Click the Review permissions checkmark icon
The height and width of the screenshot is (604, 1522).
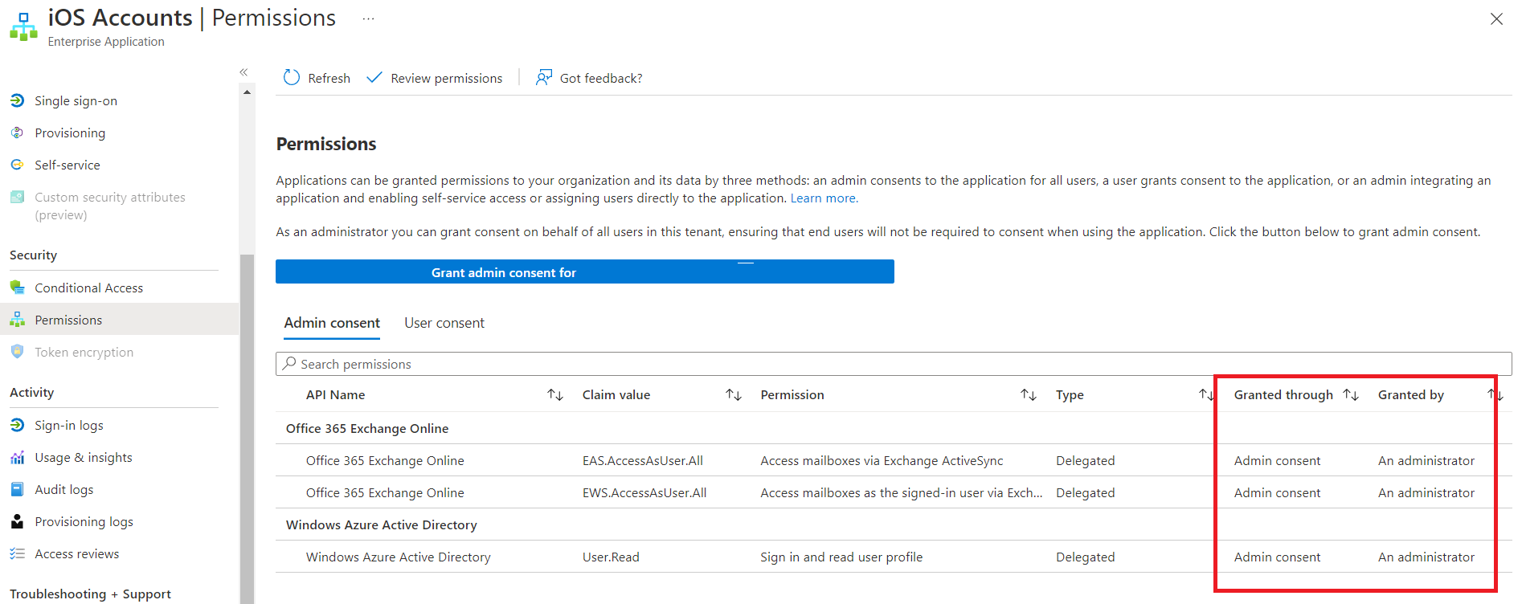[374, 77]
